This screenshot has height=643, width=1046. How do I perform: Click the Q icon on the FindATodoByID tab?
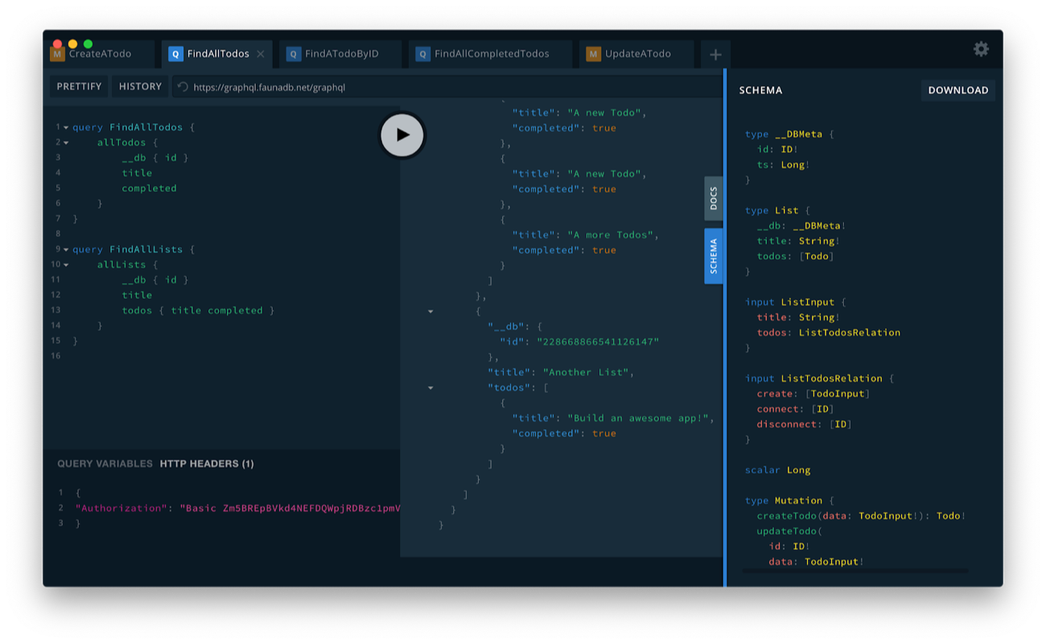pos(293,54)
